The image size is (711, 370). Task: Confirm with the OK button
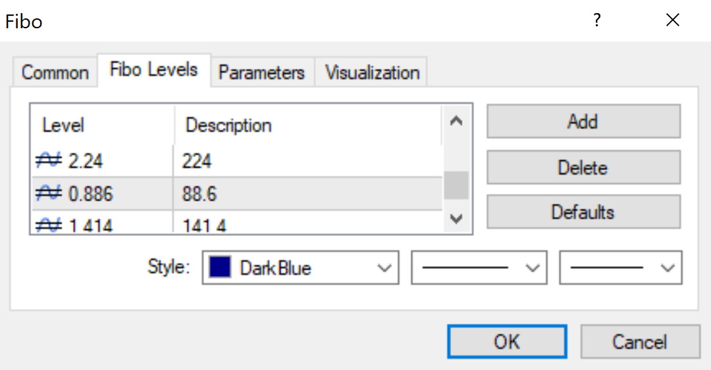507,342
